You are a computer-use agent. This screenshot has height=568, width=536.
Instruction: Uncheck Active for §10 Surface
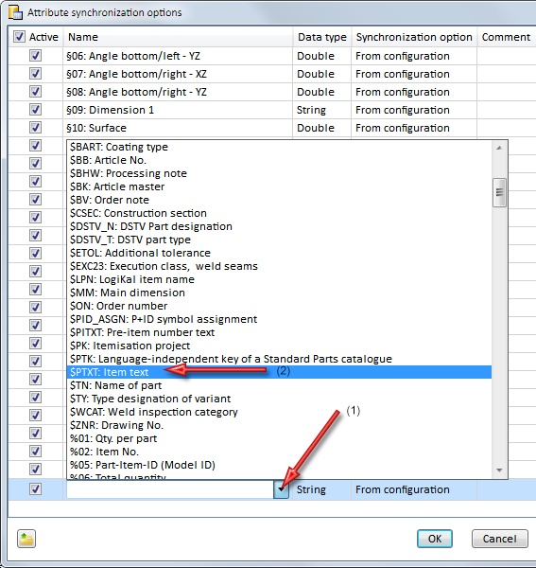point(35,128)
